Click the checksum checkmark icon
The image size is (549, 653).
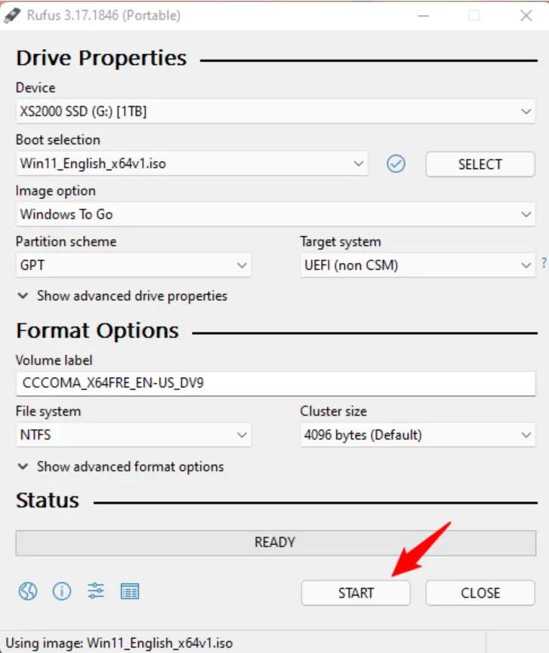click(x=396, y=164)
